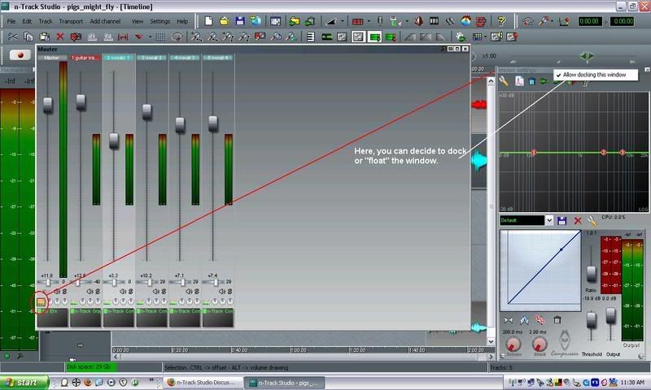Click the 1:00:00 mark on time ruler
The width and height of the screenshot is (651, 390).
pyautogui.click(x=298, y=350)
